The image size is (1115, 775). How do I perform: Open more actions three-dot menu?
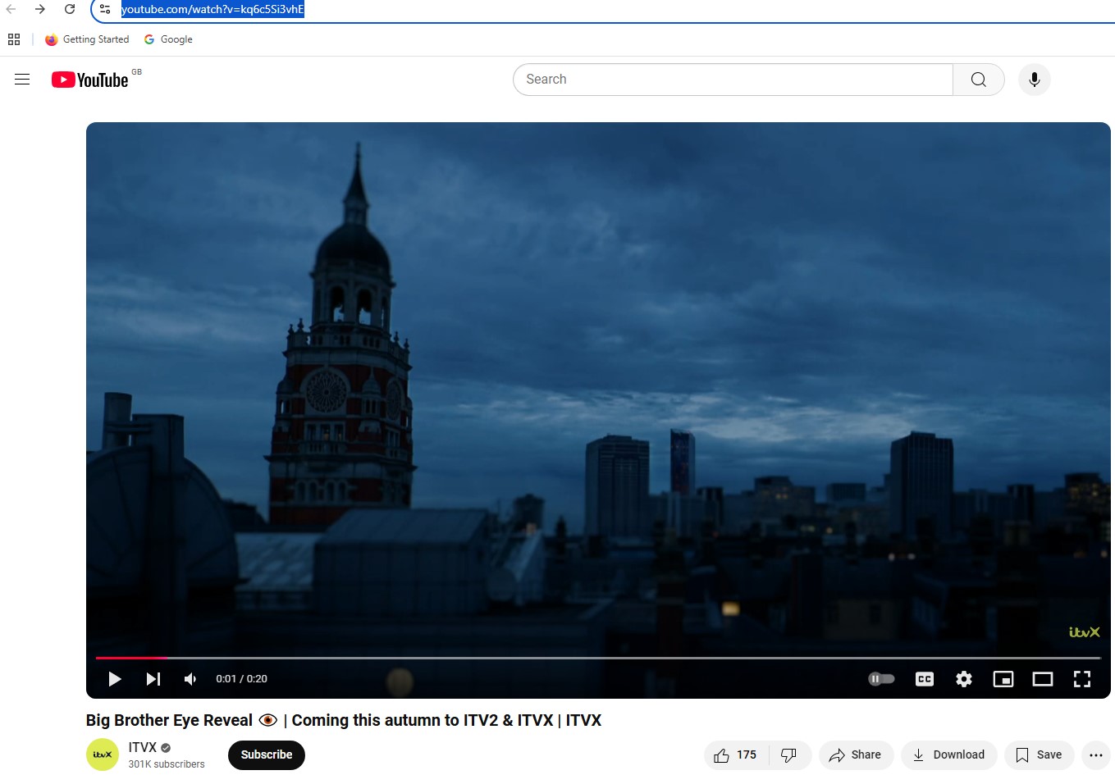pyautogui.click(x=1095, y=755)
